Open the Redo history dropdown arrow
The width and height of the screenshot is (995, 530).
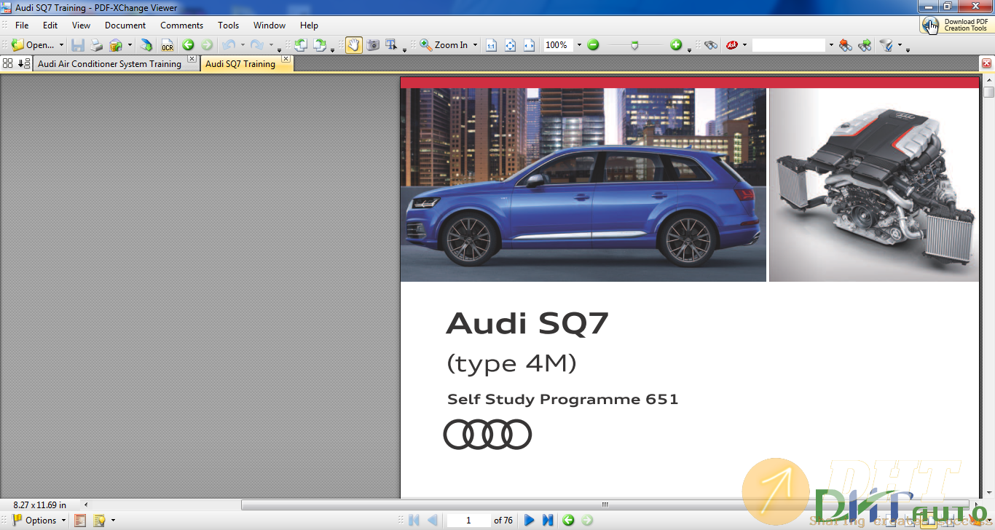click(x=271, y=45)
